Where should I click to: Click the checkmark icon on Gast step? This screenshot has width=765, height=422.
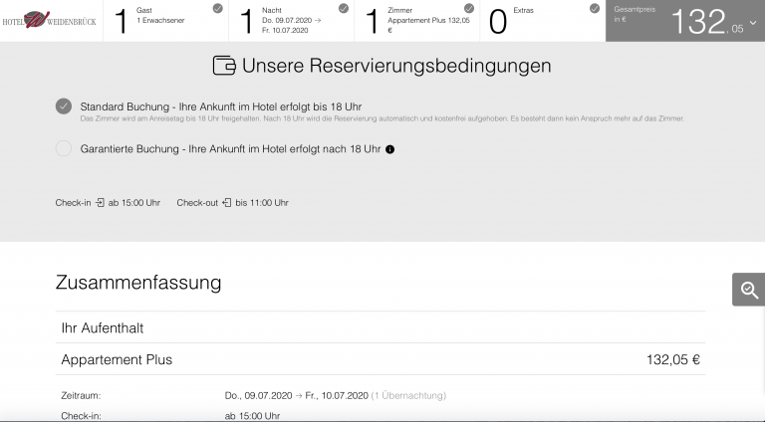pyautogui.click(x=218, y=8)
